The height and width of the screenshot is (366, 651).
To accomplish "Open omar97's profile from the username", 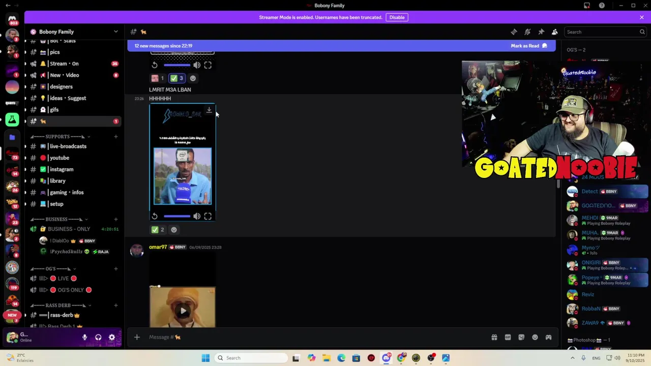I will [158, 247].
